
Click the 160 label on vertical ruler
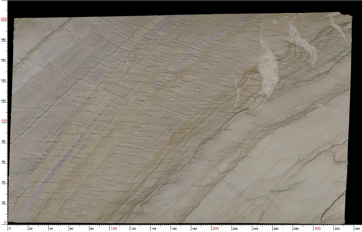3,60
